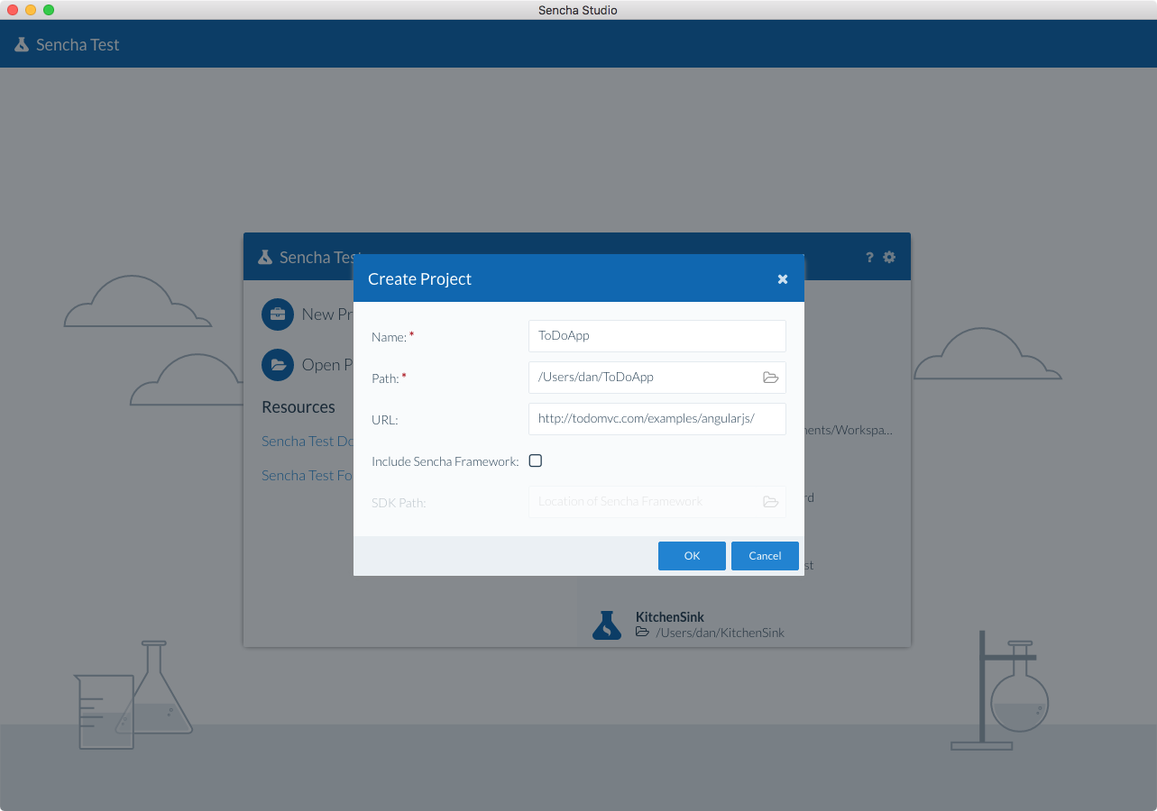Click the Name input field
Image resolution: width=1157 pixels, height=811 pixels.
tap(657, 336)
